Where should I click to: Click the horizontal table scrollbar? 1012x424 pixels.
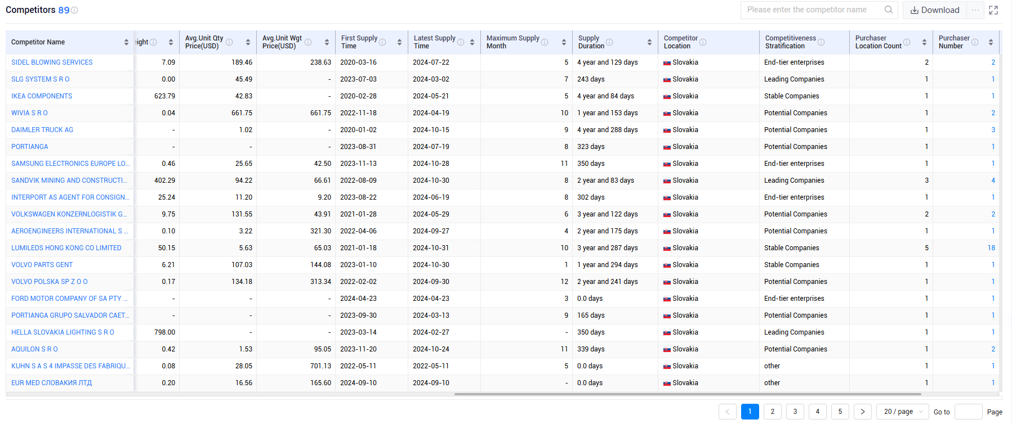[x=688, y=394]
